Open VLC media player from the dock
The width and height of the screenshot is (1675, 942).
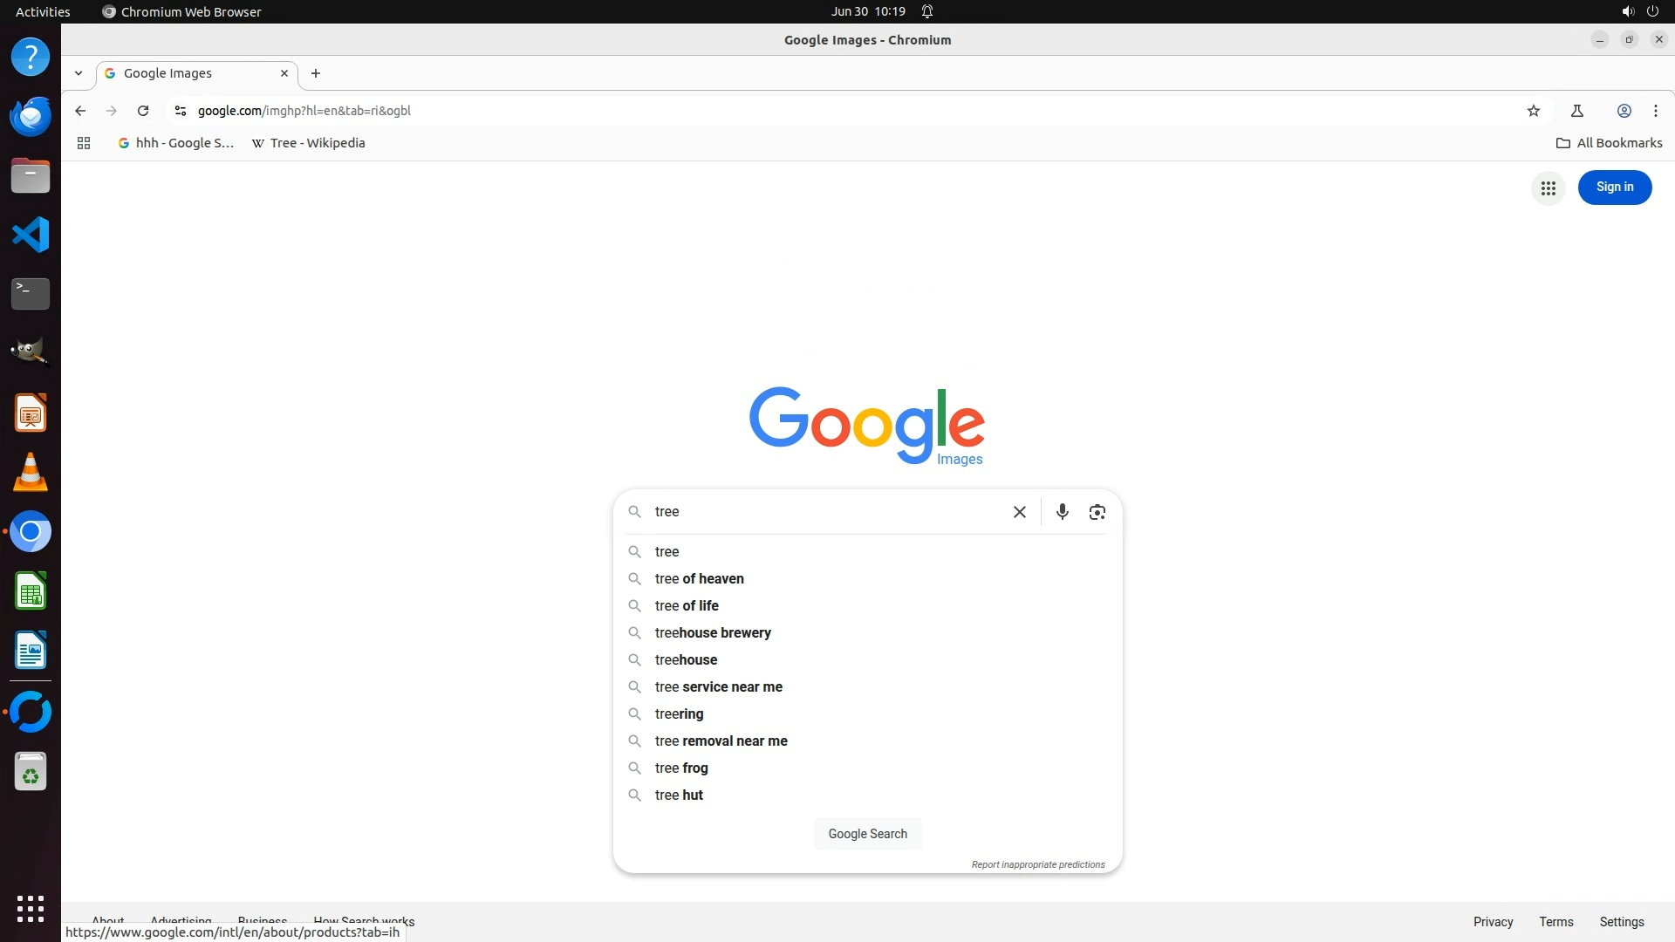click(31, 473)
